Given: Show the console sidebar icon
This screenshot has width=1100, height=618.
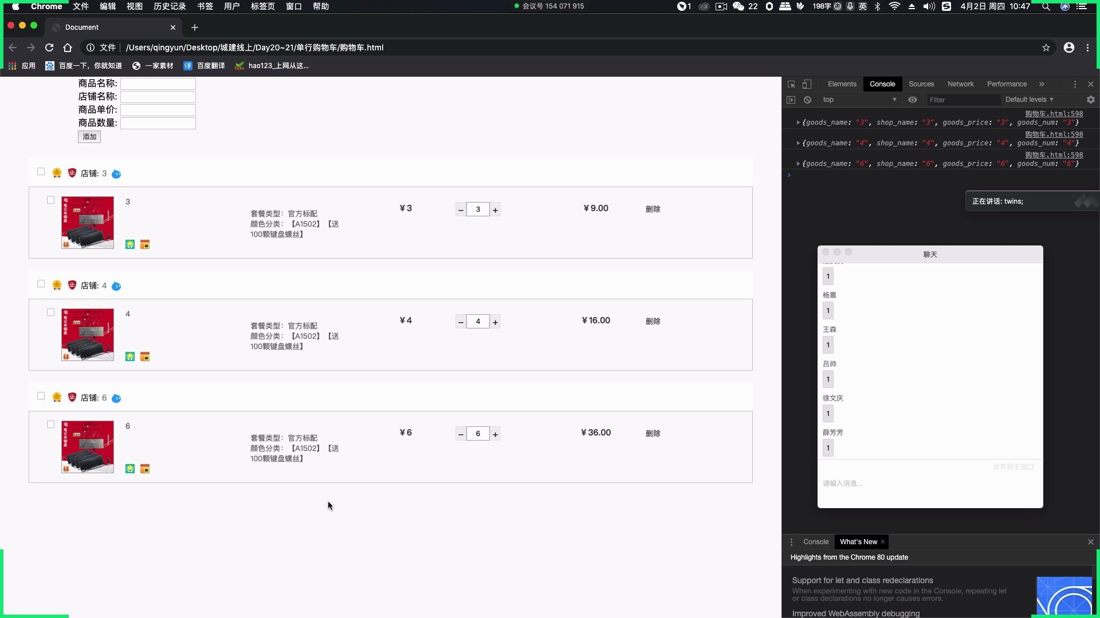Looking at the screenshot, I should click(791, 100).
